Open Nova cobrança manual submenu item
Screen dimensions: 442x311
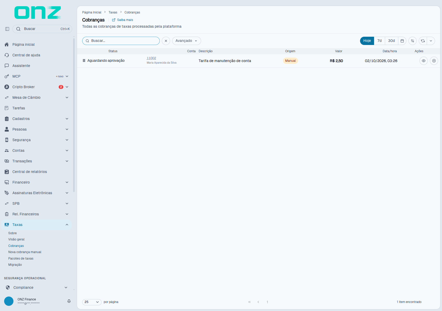point(25,252)
